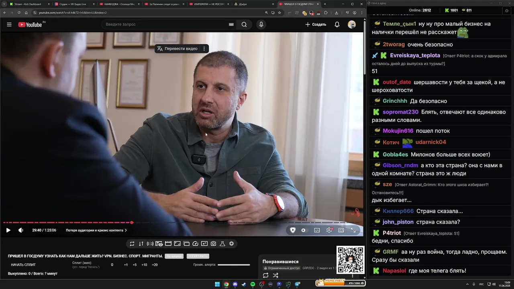514x289 pixels.
Task: Add +10 minutes to split
Action: [144, 265]
